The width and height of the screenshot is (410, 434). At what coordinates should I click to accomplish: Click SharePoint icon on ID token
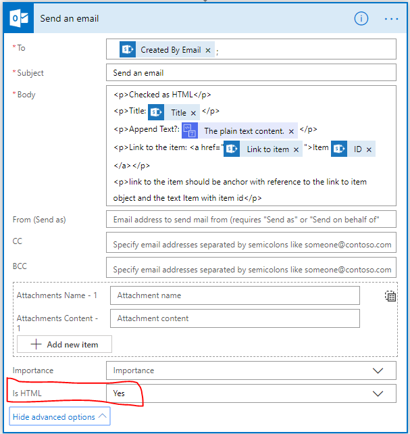click(x=339, y=149)
